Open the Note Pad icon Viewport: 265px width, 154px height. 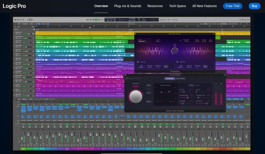point(243,19)
